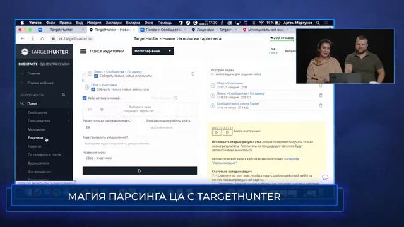Toggle first Собирать только новые результаты checkbox
Image resolution: width=404 pixels, height=227 pixels.
pyautogui.click(x=96, y=76)
